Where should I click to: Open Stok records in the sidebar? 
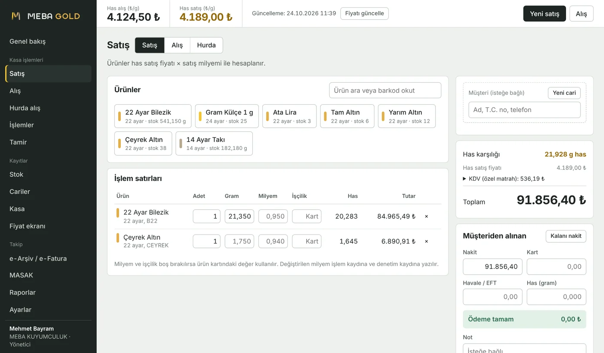(48, 175)
